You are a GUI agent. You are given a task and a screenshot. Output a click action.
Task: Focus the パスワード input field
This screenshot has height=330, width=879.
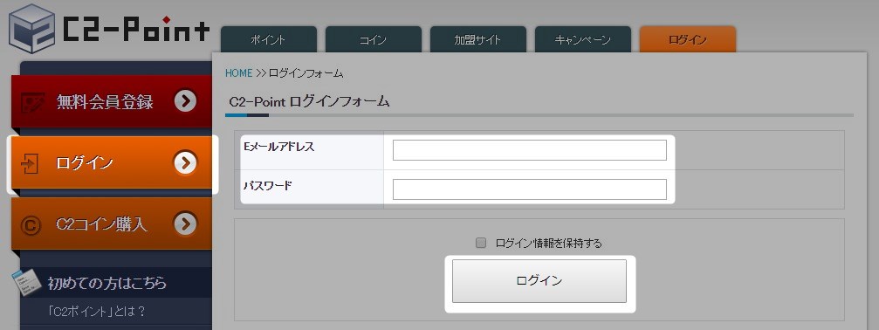tap(530, 189)
